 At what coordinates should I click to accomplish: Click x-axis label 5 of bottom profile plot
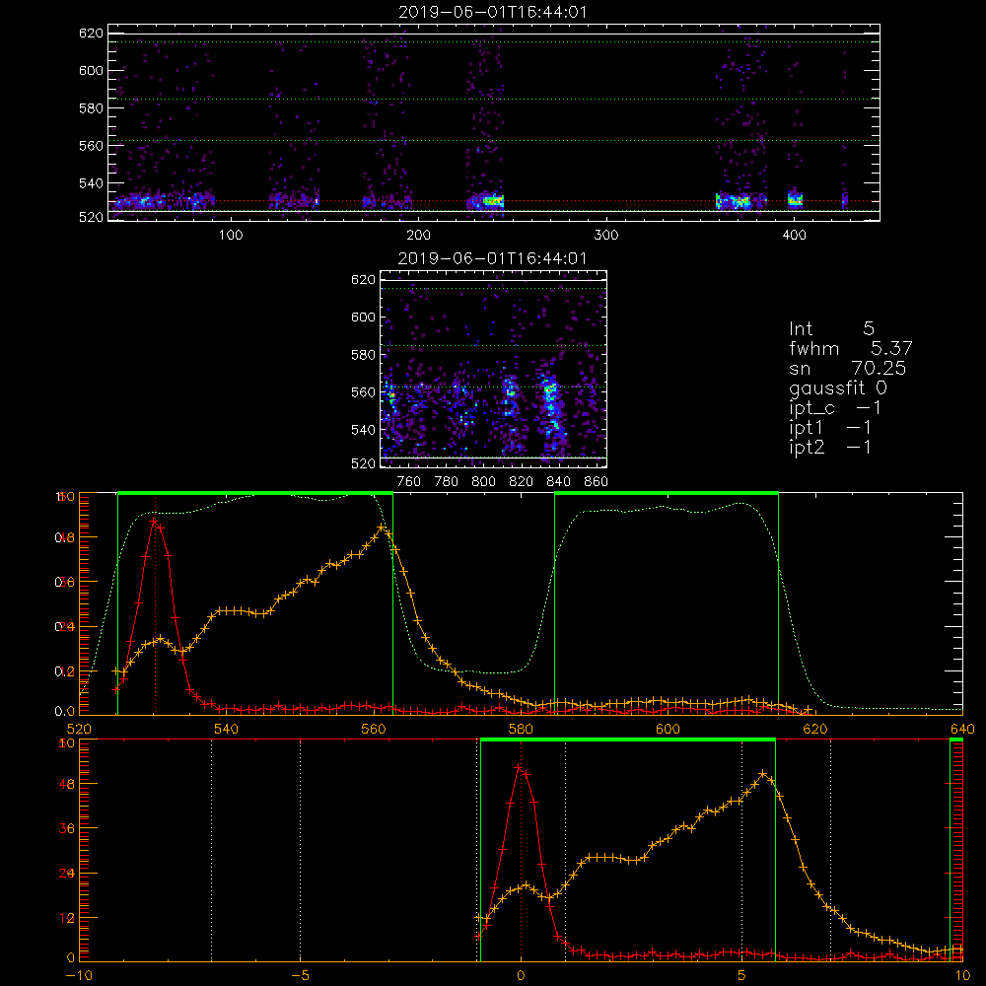742,976
